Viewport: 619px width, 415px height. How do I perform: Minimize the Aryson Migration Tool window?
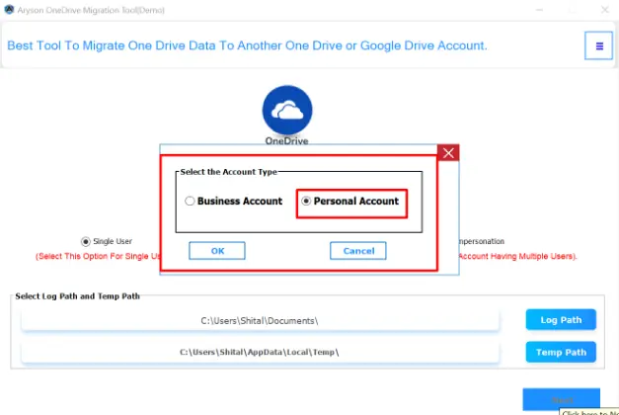(x=540, y=10)
